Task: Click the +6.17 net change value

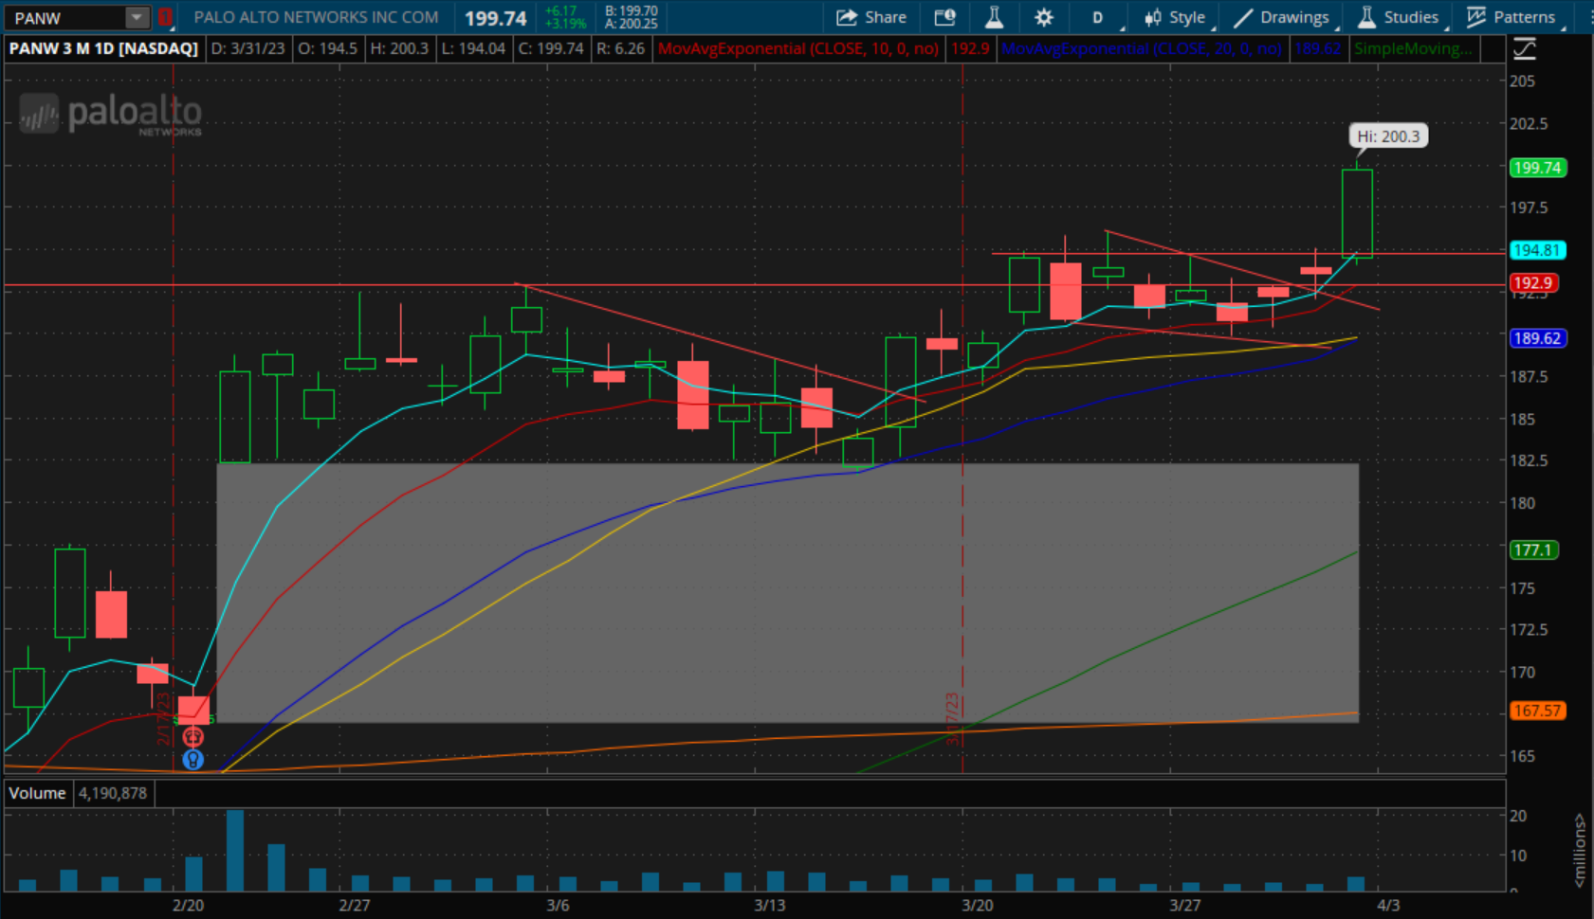Action: [560, 11]
